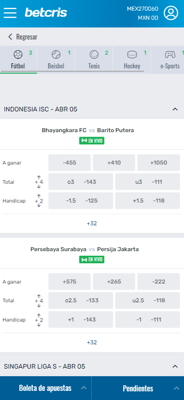
Task: Select the Tenis ball icon
Action: (94, 54)
